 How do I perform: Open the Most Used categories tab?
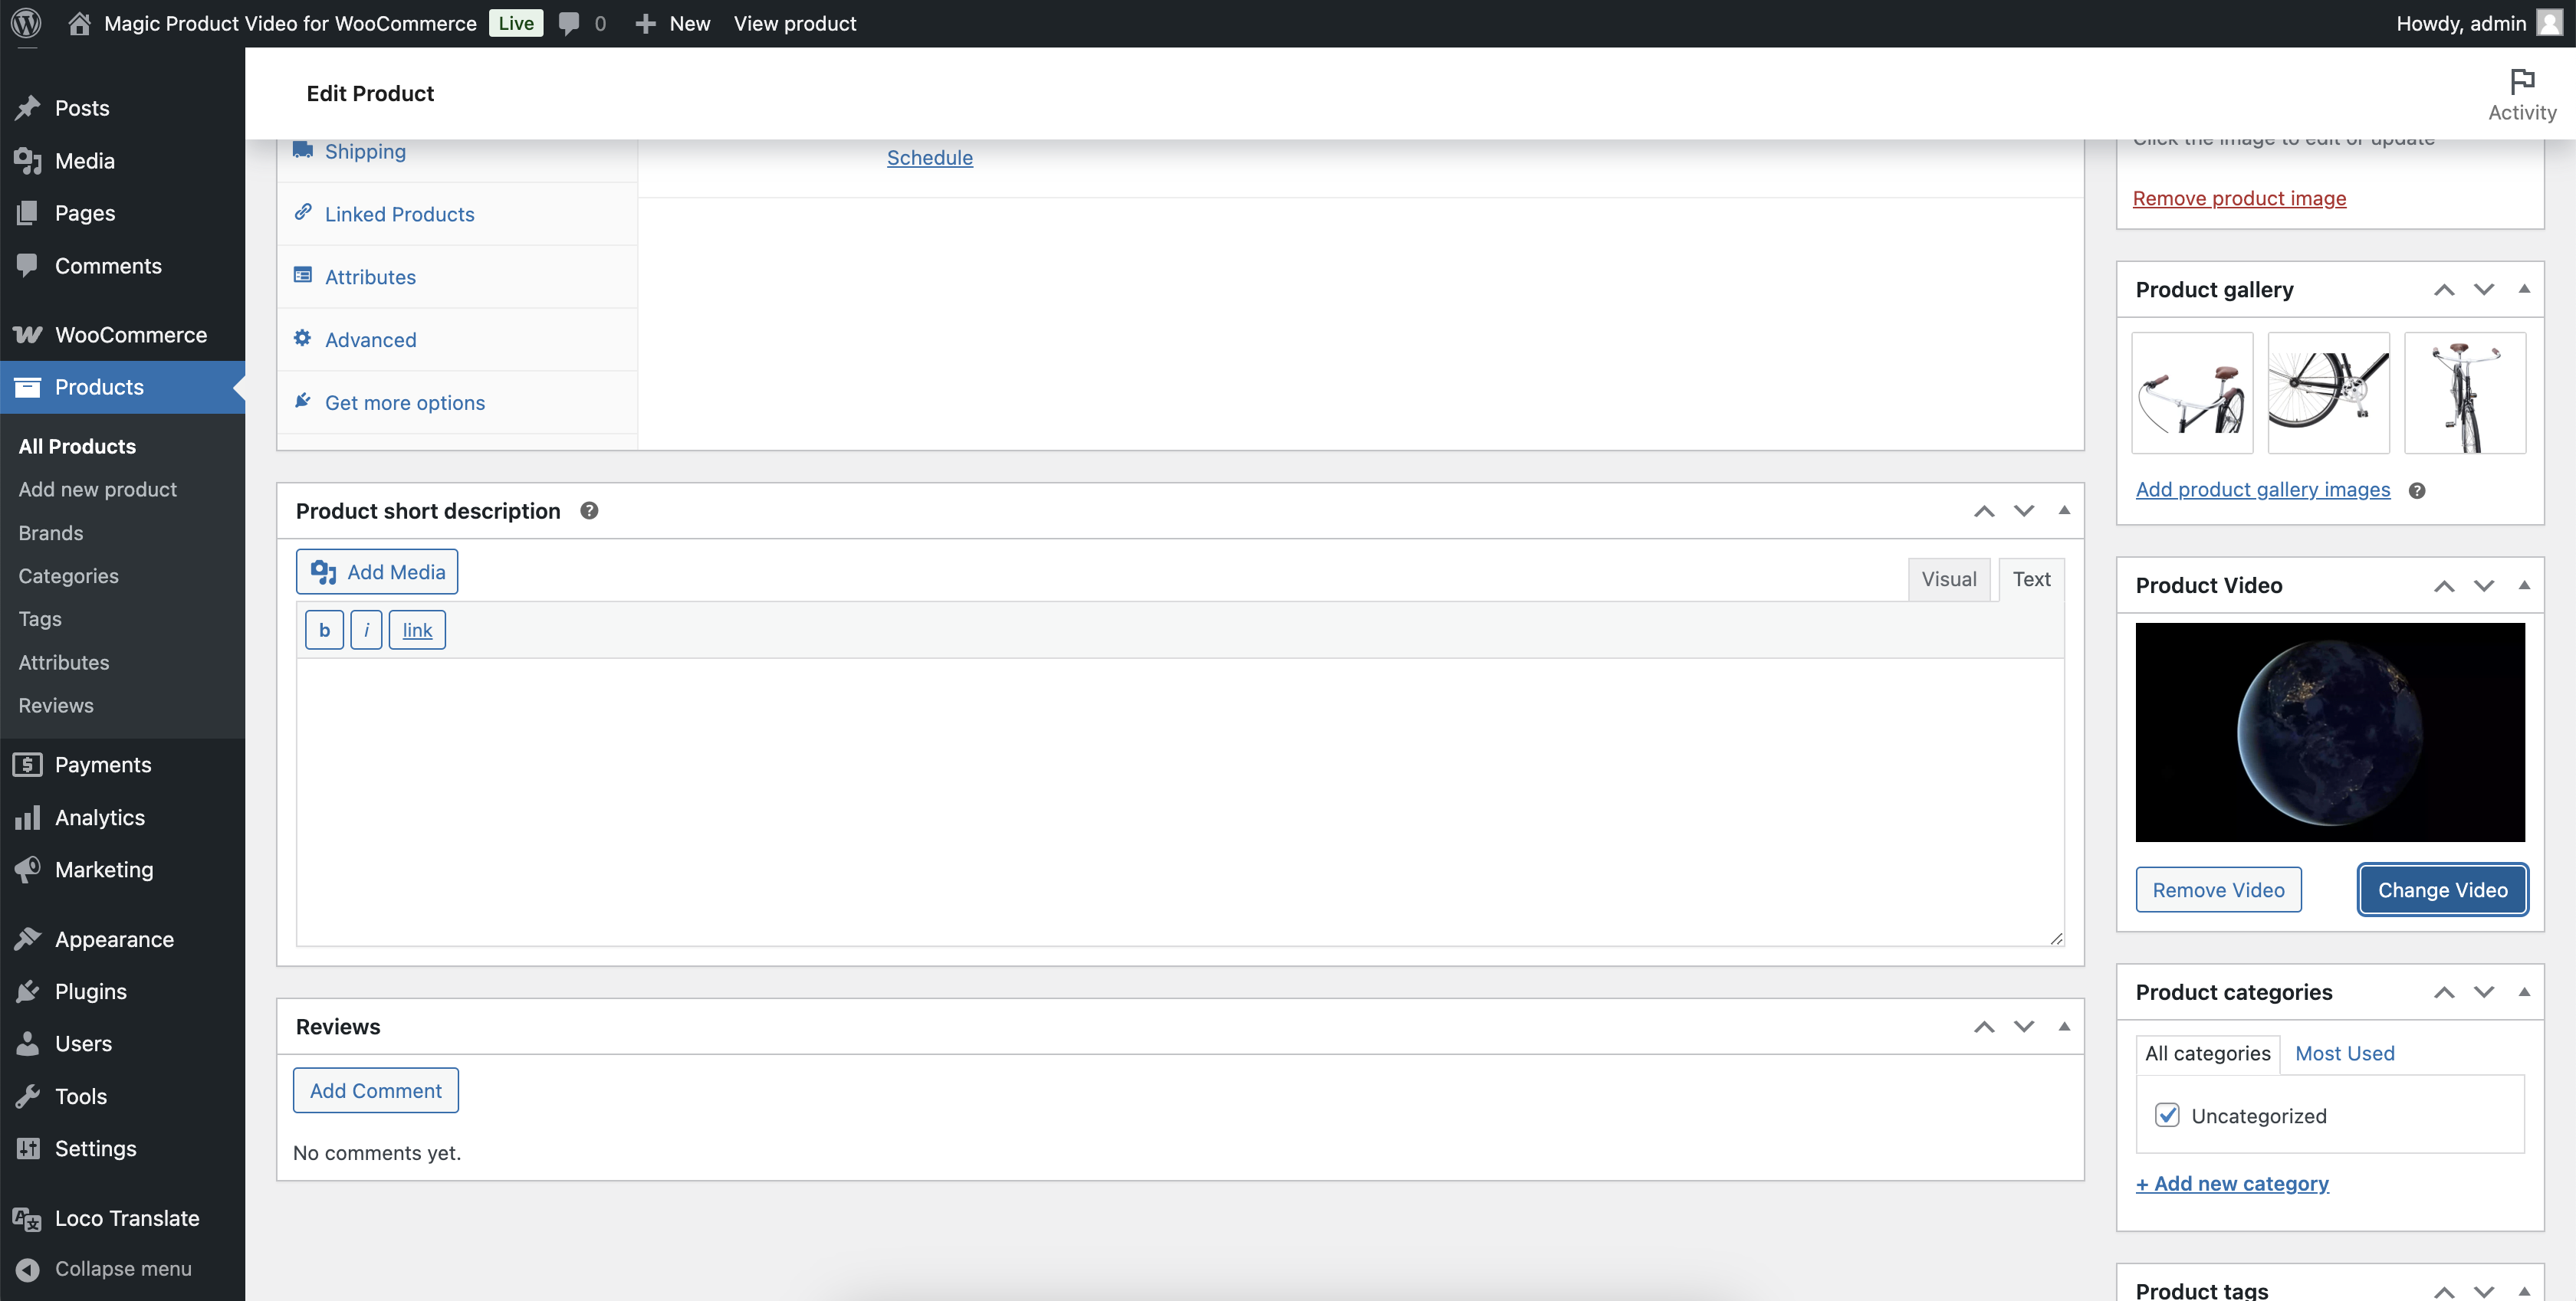tap(2345, 1054)
